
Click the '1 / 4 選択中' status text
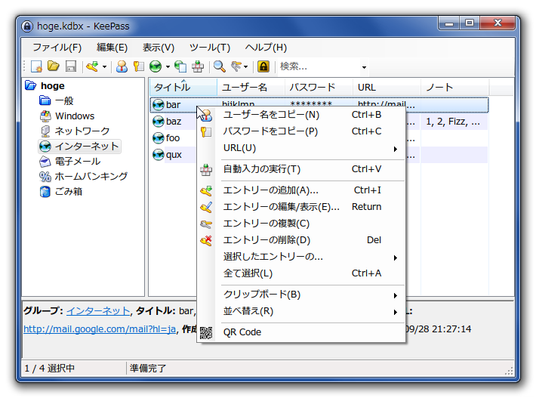50,369
